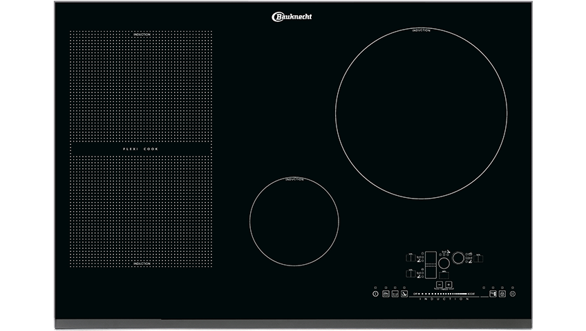Click inside the small circular induction zone
Screen dimensions: 586x331
pos(294,221)
